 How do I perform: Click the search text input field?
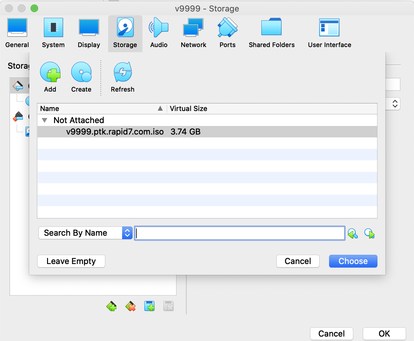pos(239,233)
